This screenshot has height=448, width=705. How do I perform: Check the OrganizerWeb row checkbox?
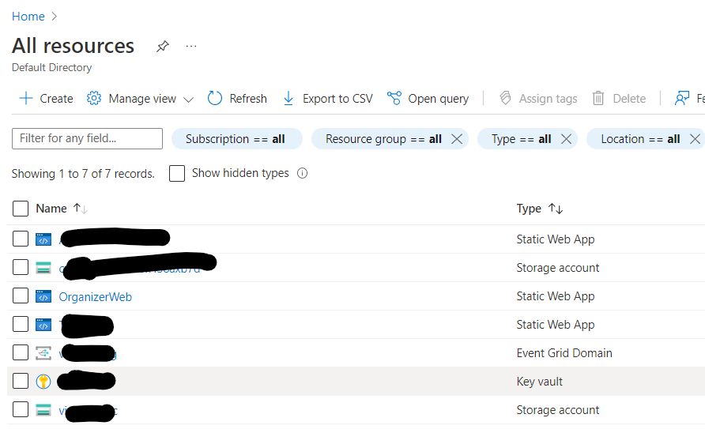tap(21, 296)
